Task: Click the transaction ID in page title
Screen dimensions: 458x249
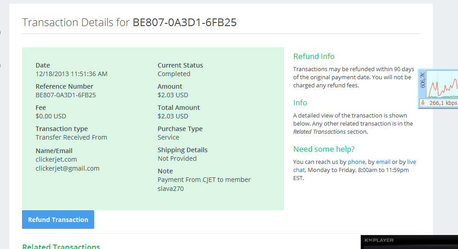Action: (x=185, y=23)
